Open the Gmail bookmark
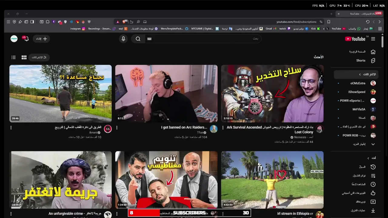This screenshot has height=218, width=388. [x=270, y=29]
